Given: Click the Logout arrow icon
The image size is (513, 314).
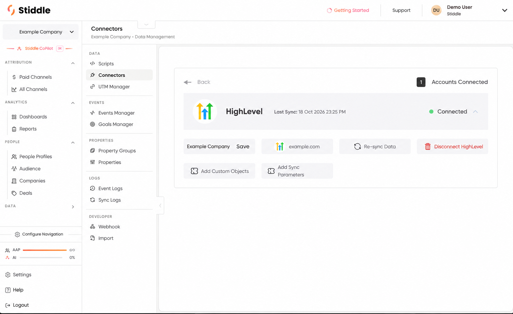Looking at the screenshot, I should 8,305.
